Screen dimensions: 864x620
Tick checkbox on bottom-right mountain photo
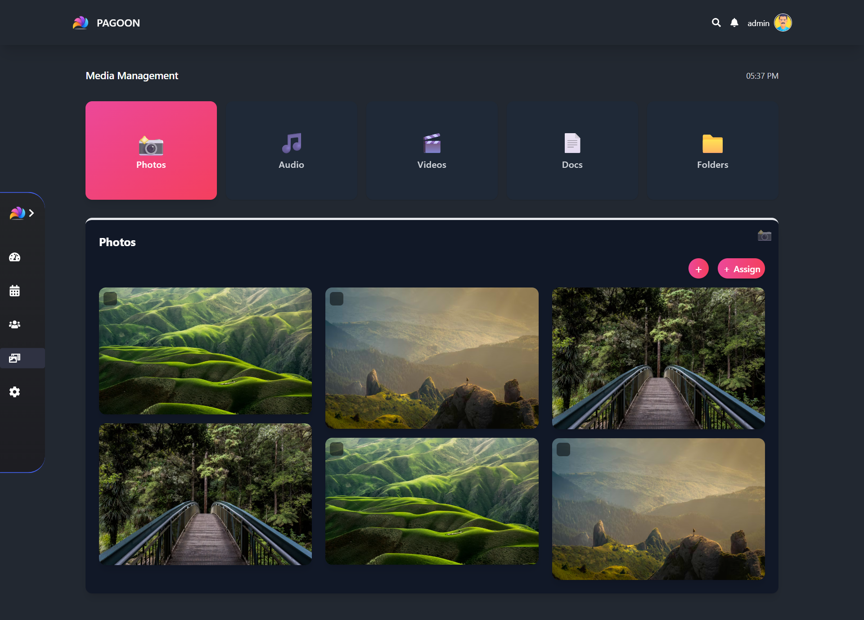tap(563, 449)
